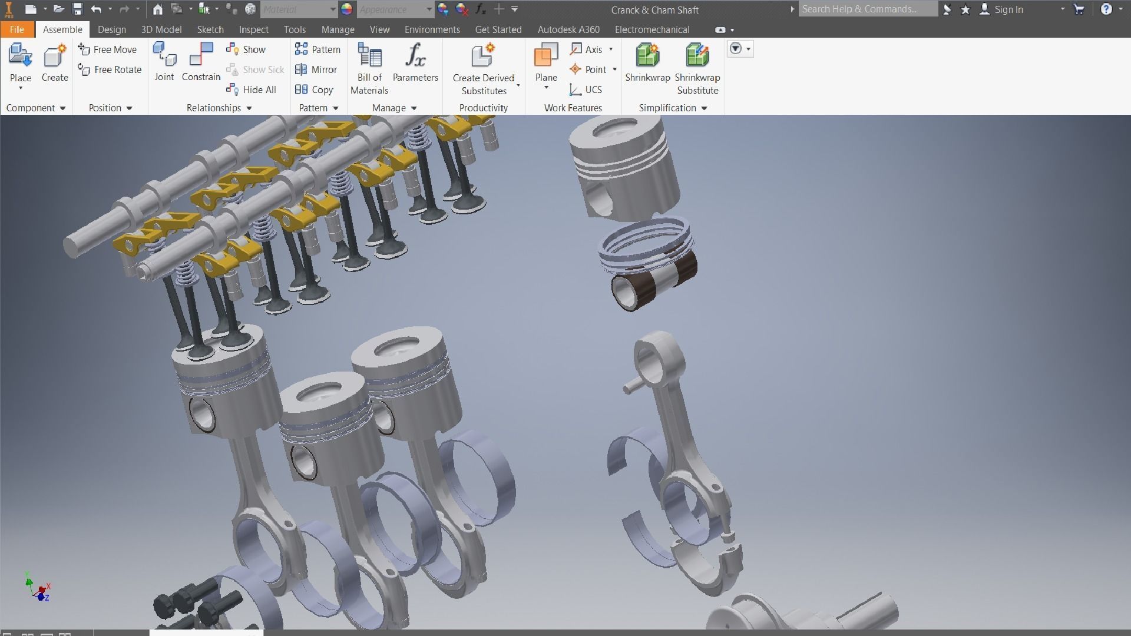Click the New file icon
This screenshot has width=1131, height=636.
tap(31, 9)
